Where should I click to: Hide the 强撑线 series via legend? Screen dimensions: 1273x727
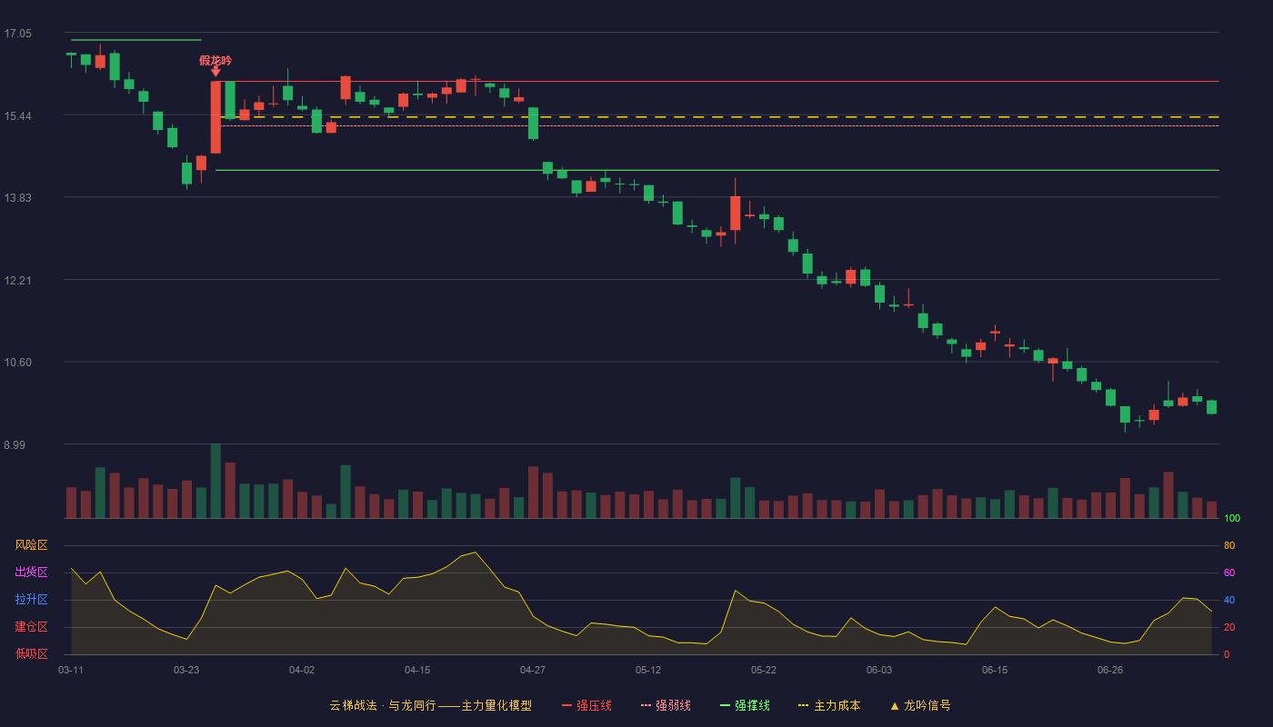(x=745, y=705)
